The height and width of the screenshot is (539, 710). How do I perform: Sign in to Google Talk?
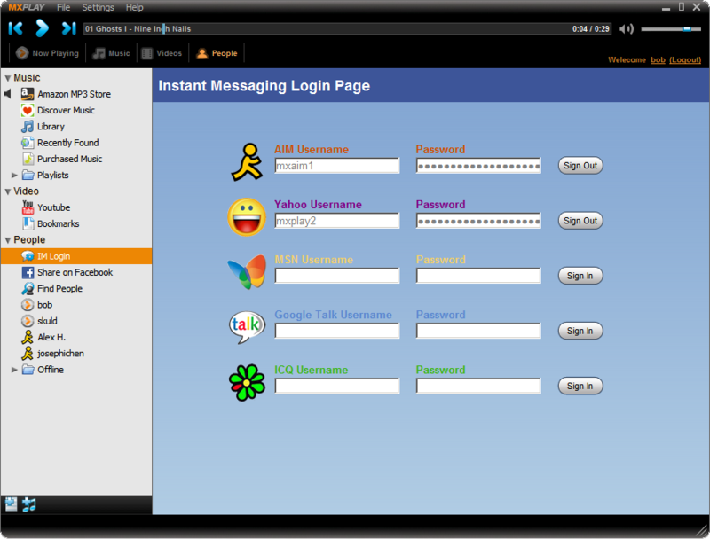(580, 332)
